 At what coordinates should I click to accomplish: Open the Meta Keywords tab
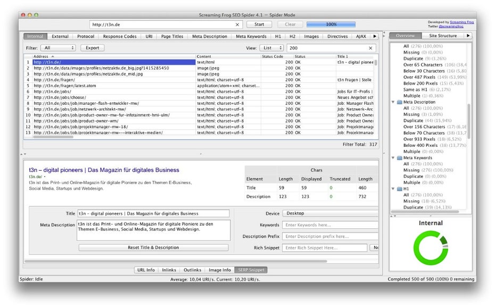coord(251,36)
